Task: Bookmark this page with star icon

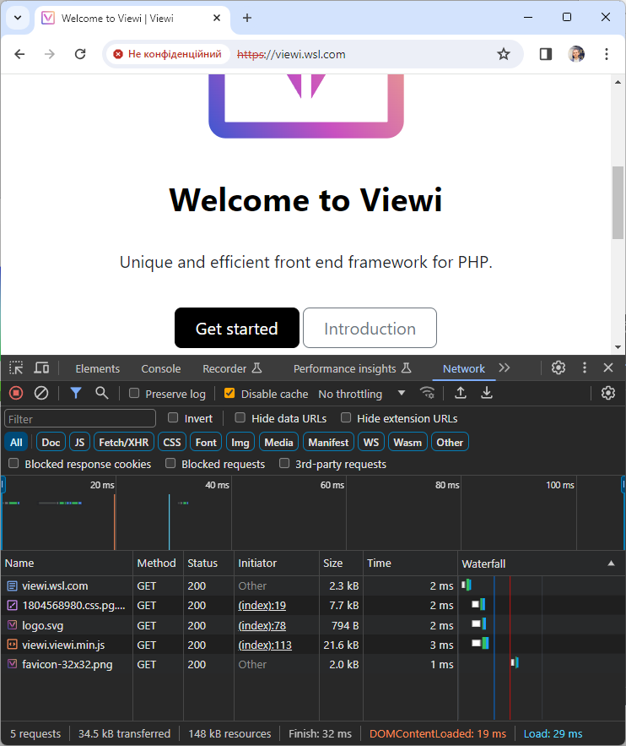Action: point(504,54)
